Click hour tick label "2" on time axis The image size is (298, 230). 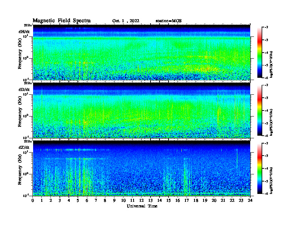click(51, 201)
